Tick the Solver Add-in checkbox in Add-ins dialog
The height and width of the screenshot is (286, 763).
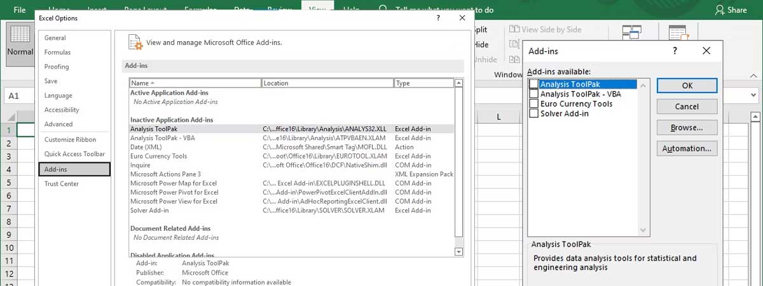tap(534, 114)
